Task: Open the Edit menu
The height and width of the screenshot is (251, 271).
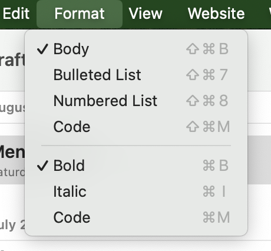Action: (16, 14)
